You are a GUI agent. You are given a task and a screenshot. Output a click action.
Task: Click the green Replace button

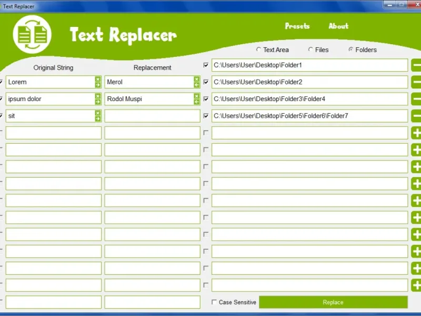(x=333, y=302)
